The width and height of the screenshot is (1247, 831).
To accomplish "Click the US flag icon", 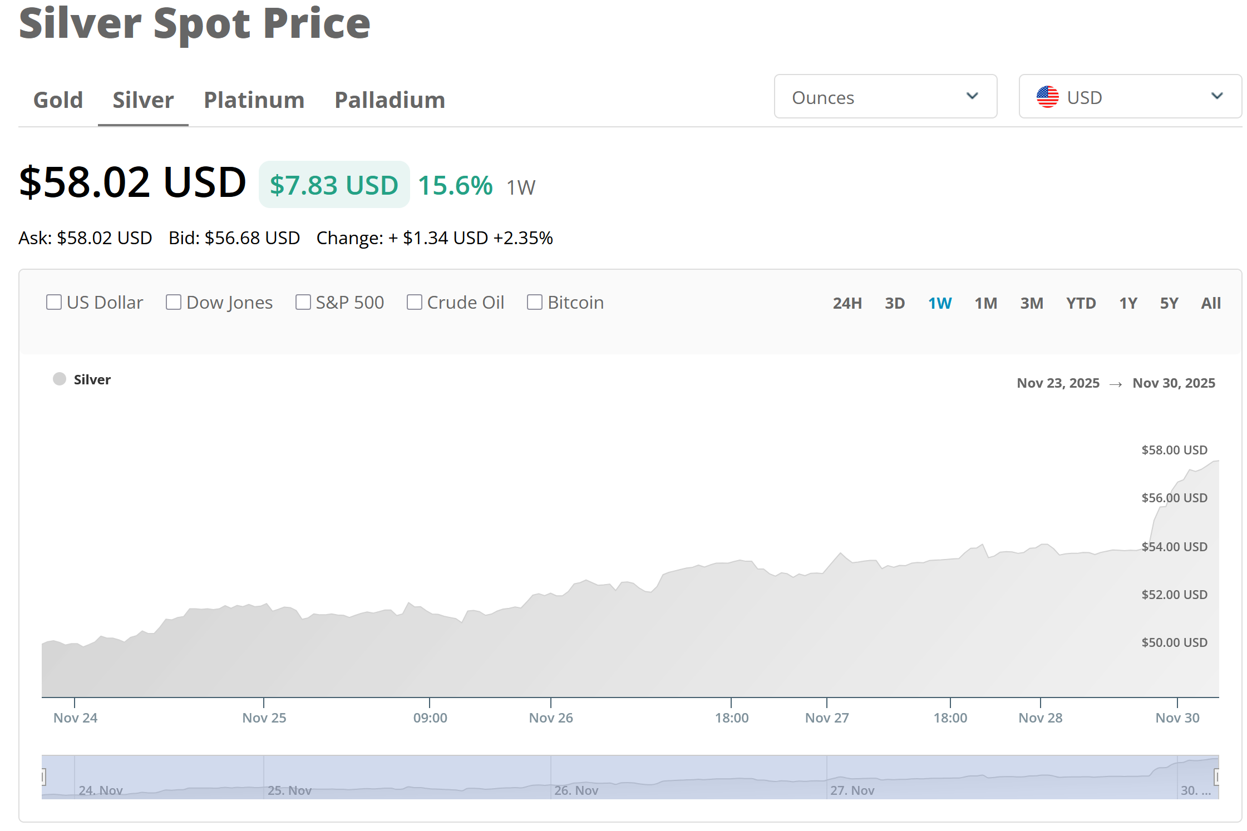I will pos(1047,97).
